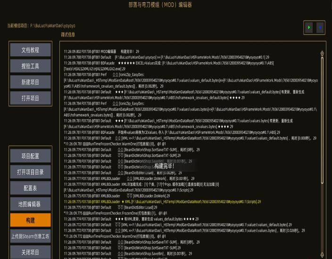The image size is (332, 259).
Task: Click log line '有XML更新, 重新生成 values_default.bytes'
Action: tap(131, 219)
